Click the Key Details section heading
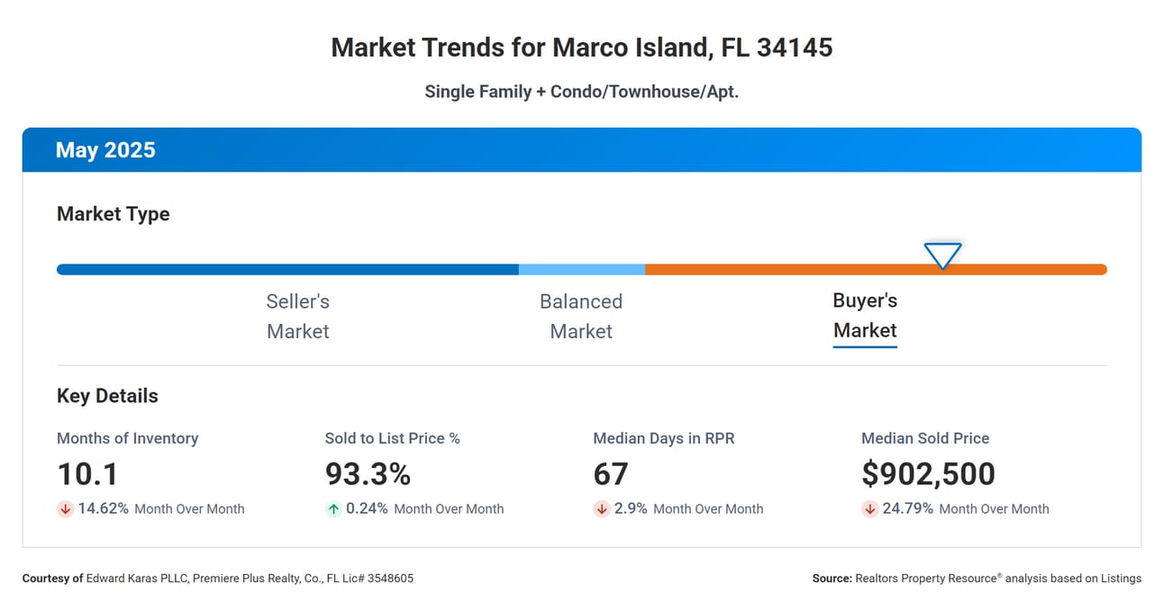The image size is (1164, 610). (107, 396)
